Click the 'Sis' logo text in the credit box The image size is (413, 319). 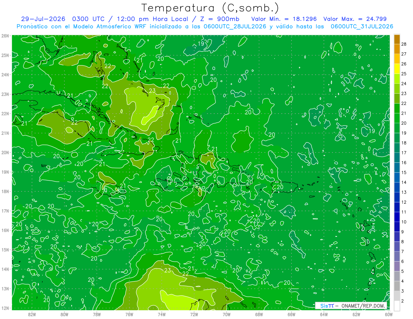[x=324, y=306]
